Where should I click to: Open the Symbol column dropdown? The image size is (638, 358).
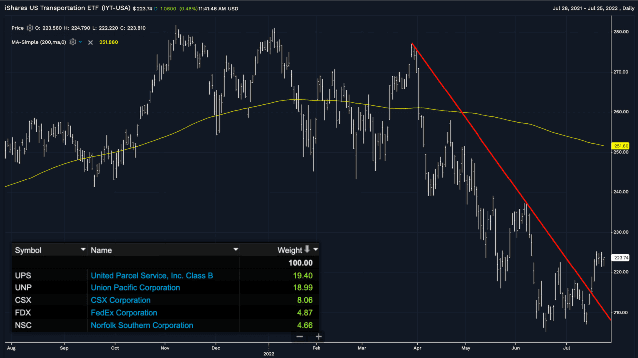pos(83,250)
